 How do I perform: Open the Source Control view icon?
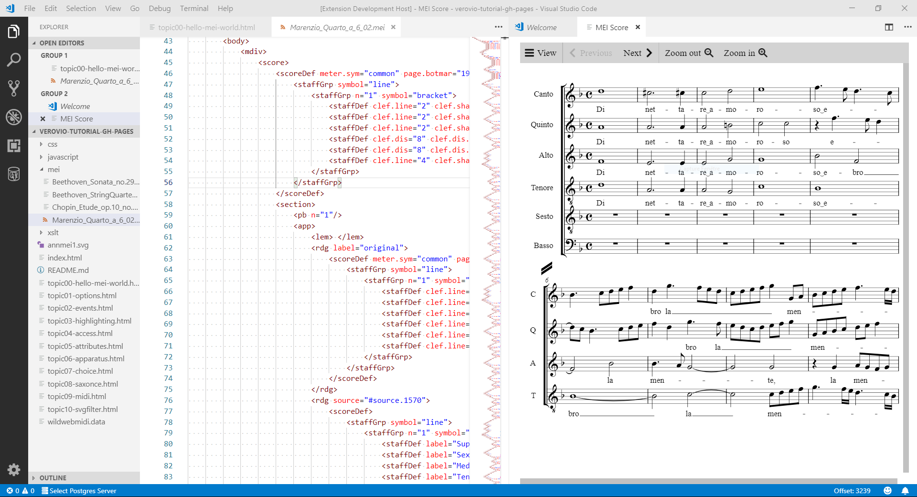tap(14, 88)
